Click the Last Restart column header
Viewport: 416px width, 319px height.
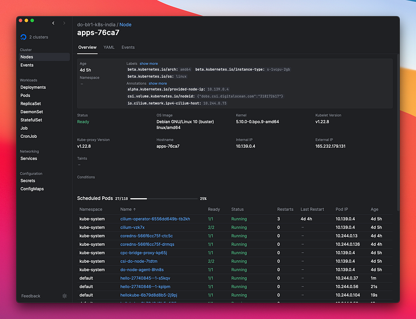pos(312,209)
